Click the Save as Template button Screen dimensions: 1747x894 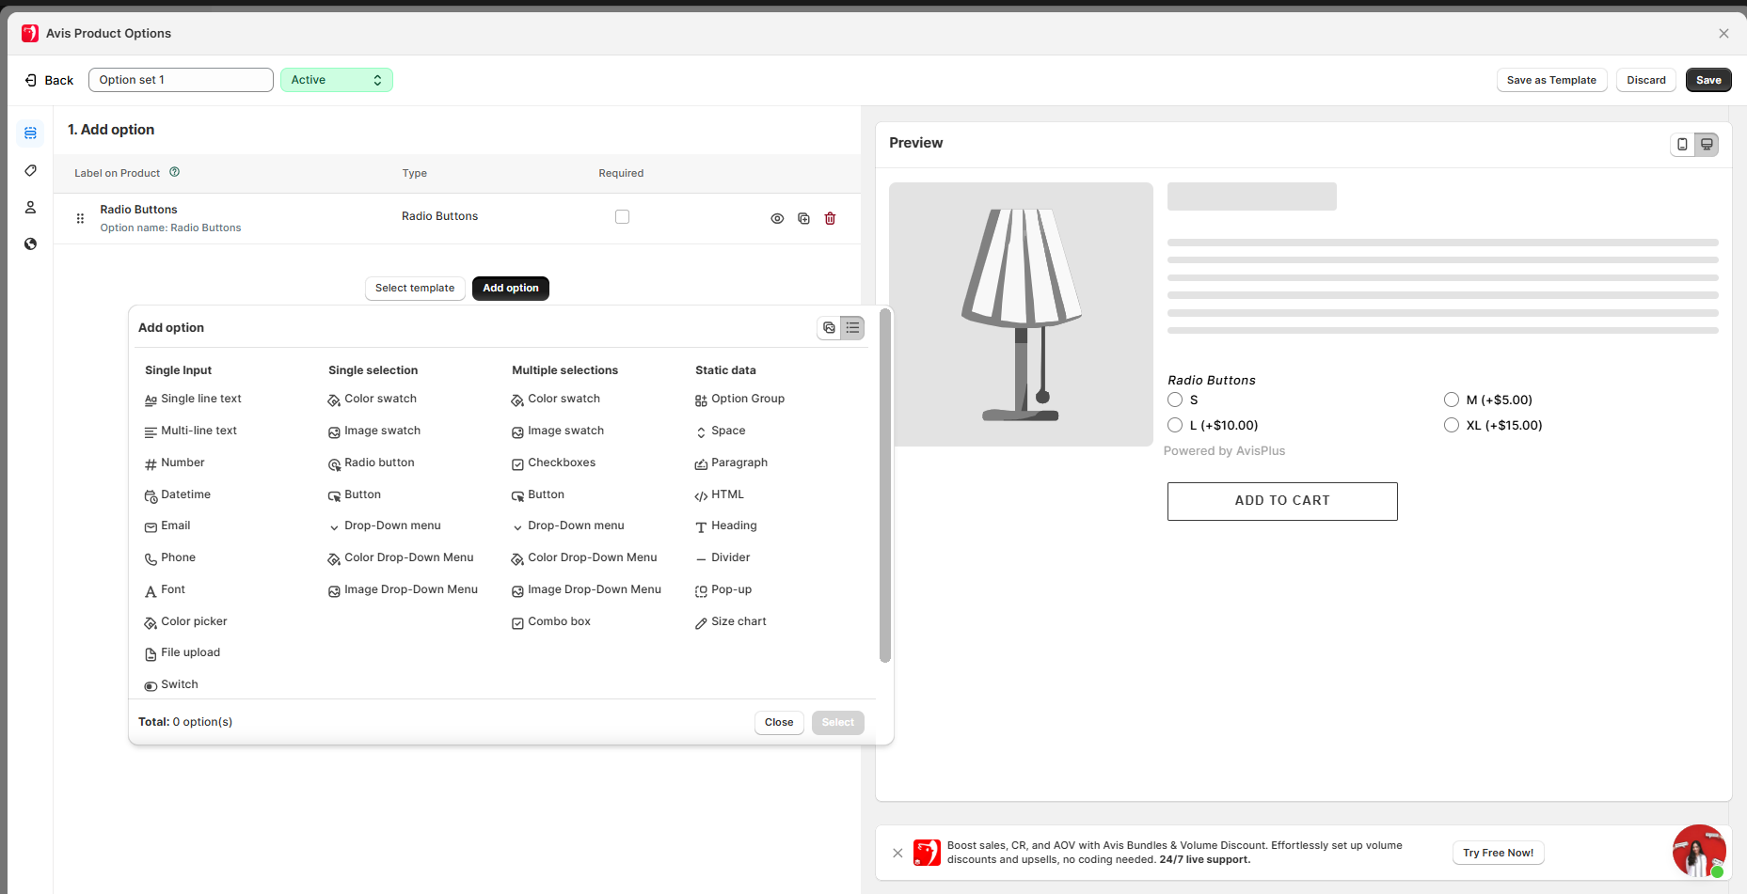[1550, 80]
